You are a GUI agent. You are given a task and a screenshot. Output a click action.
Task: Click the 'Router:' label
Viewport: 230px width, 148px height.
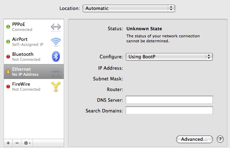pos(115,89)
